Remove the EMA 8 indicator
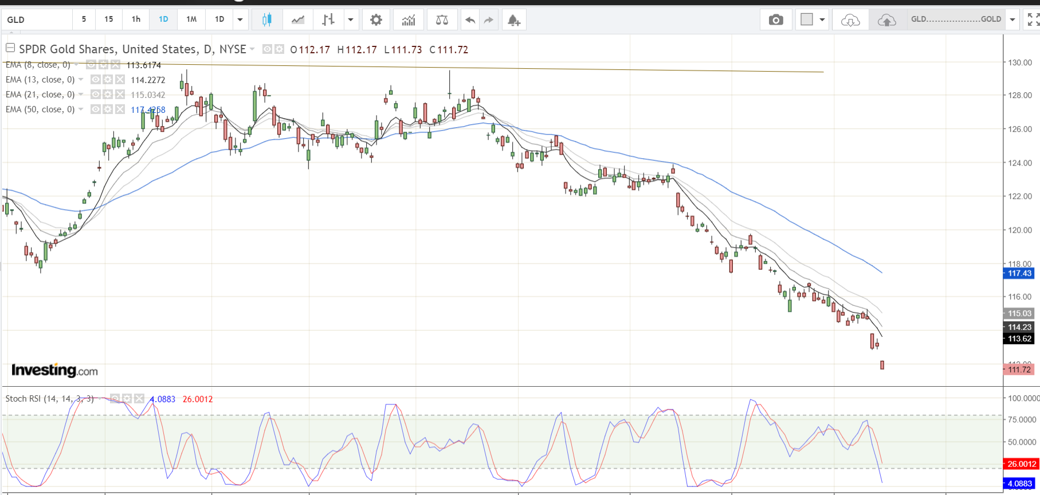The height and width of the screenshot is (495, 1040). point(115,65)
